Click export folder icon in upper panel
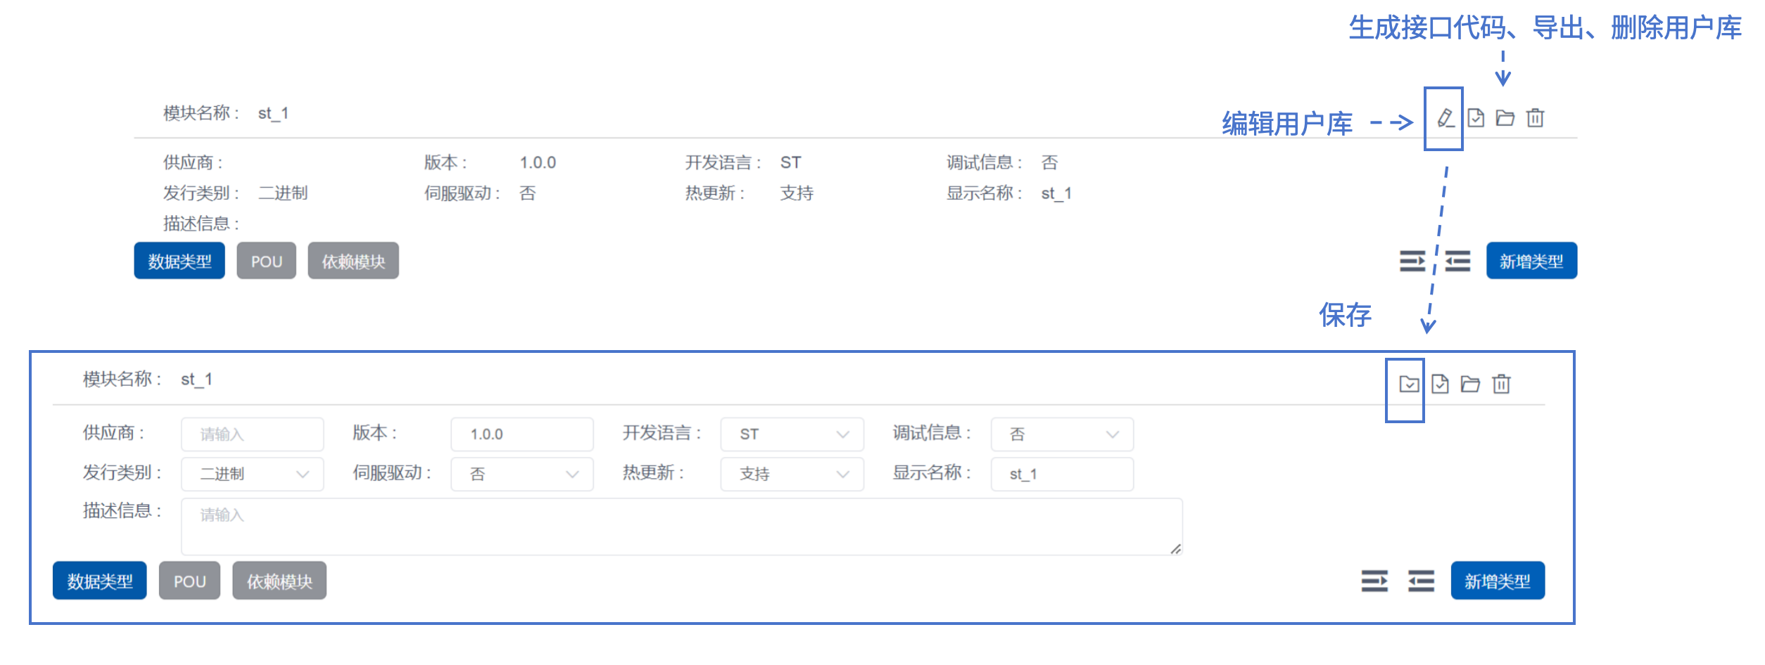The height and width of the screenshot is (665, 1765). pyautogui.click(x=1505, y=118)
